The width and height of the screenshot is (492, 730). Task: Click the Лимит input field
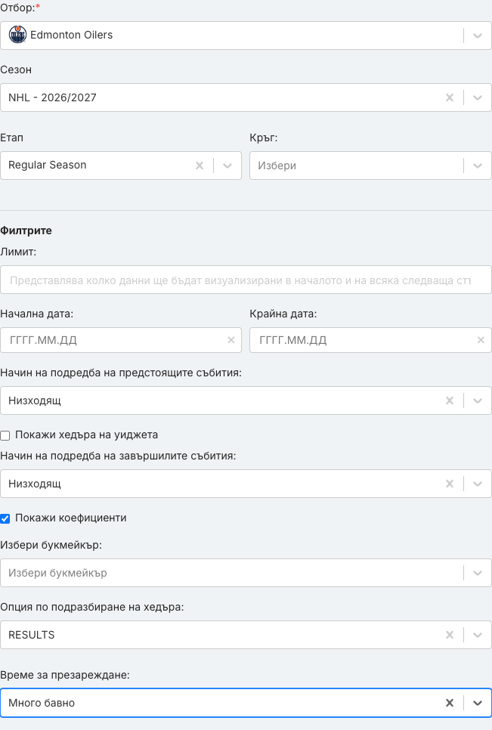[246, 280]
